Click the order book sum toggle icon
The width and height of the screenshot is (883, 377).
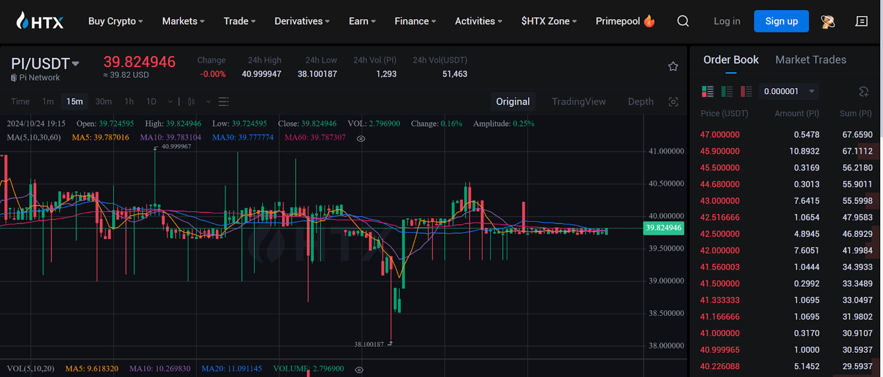(x=863, y=91)
